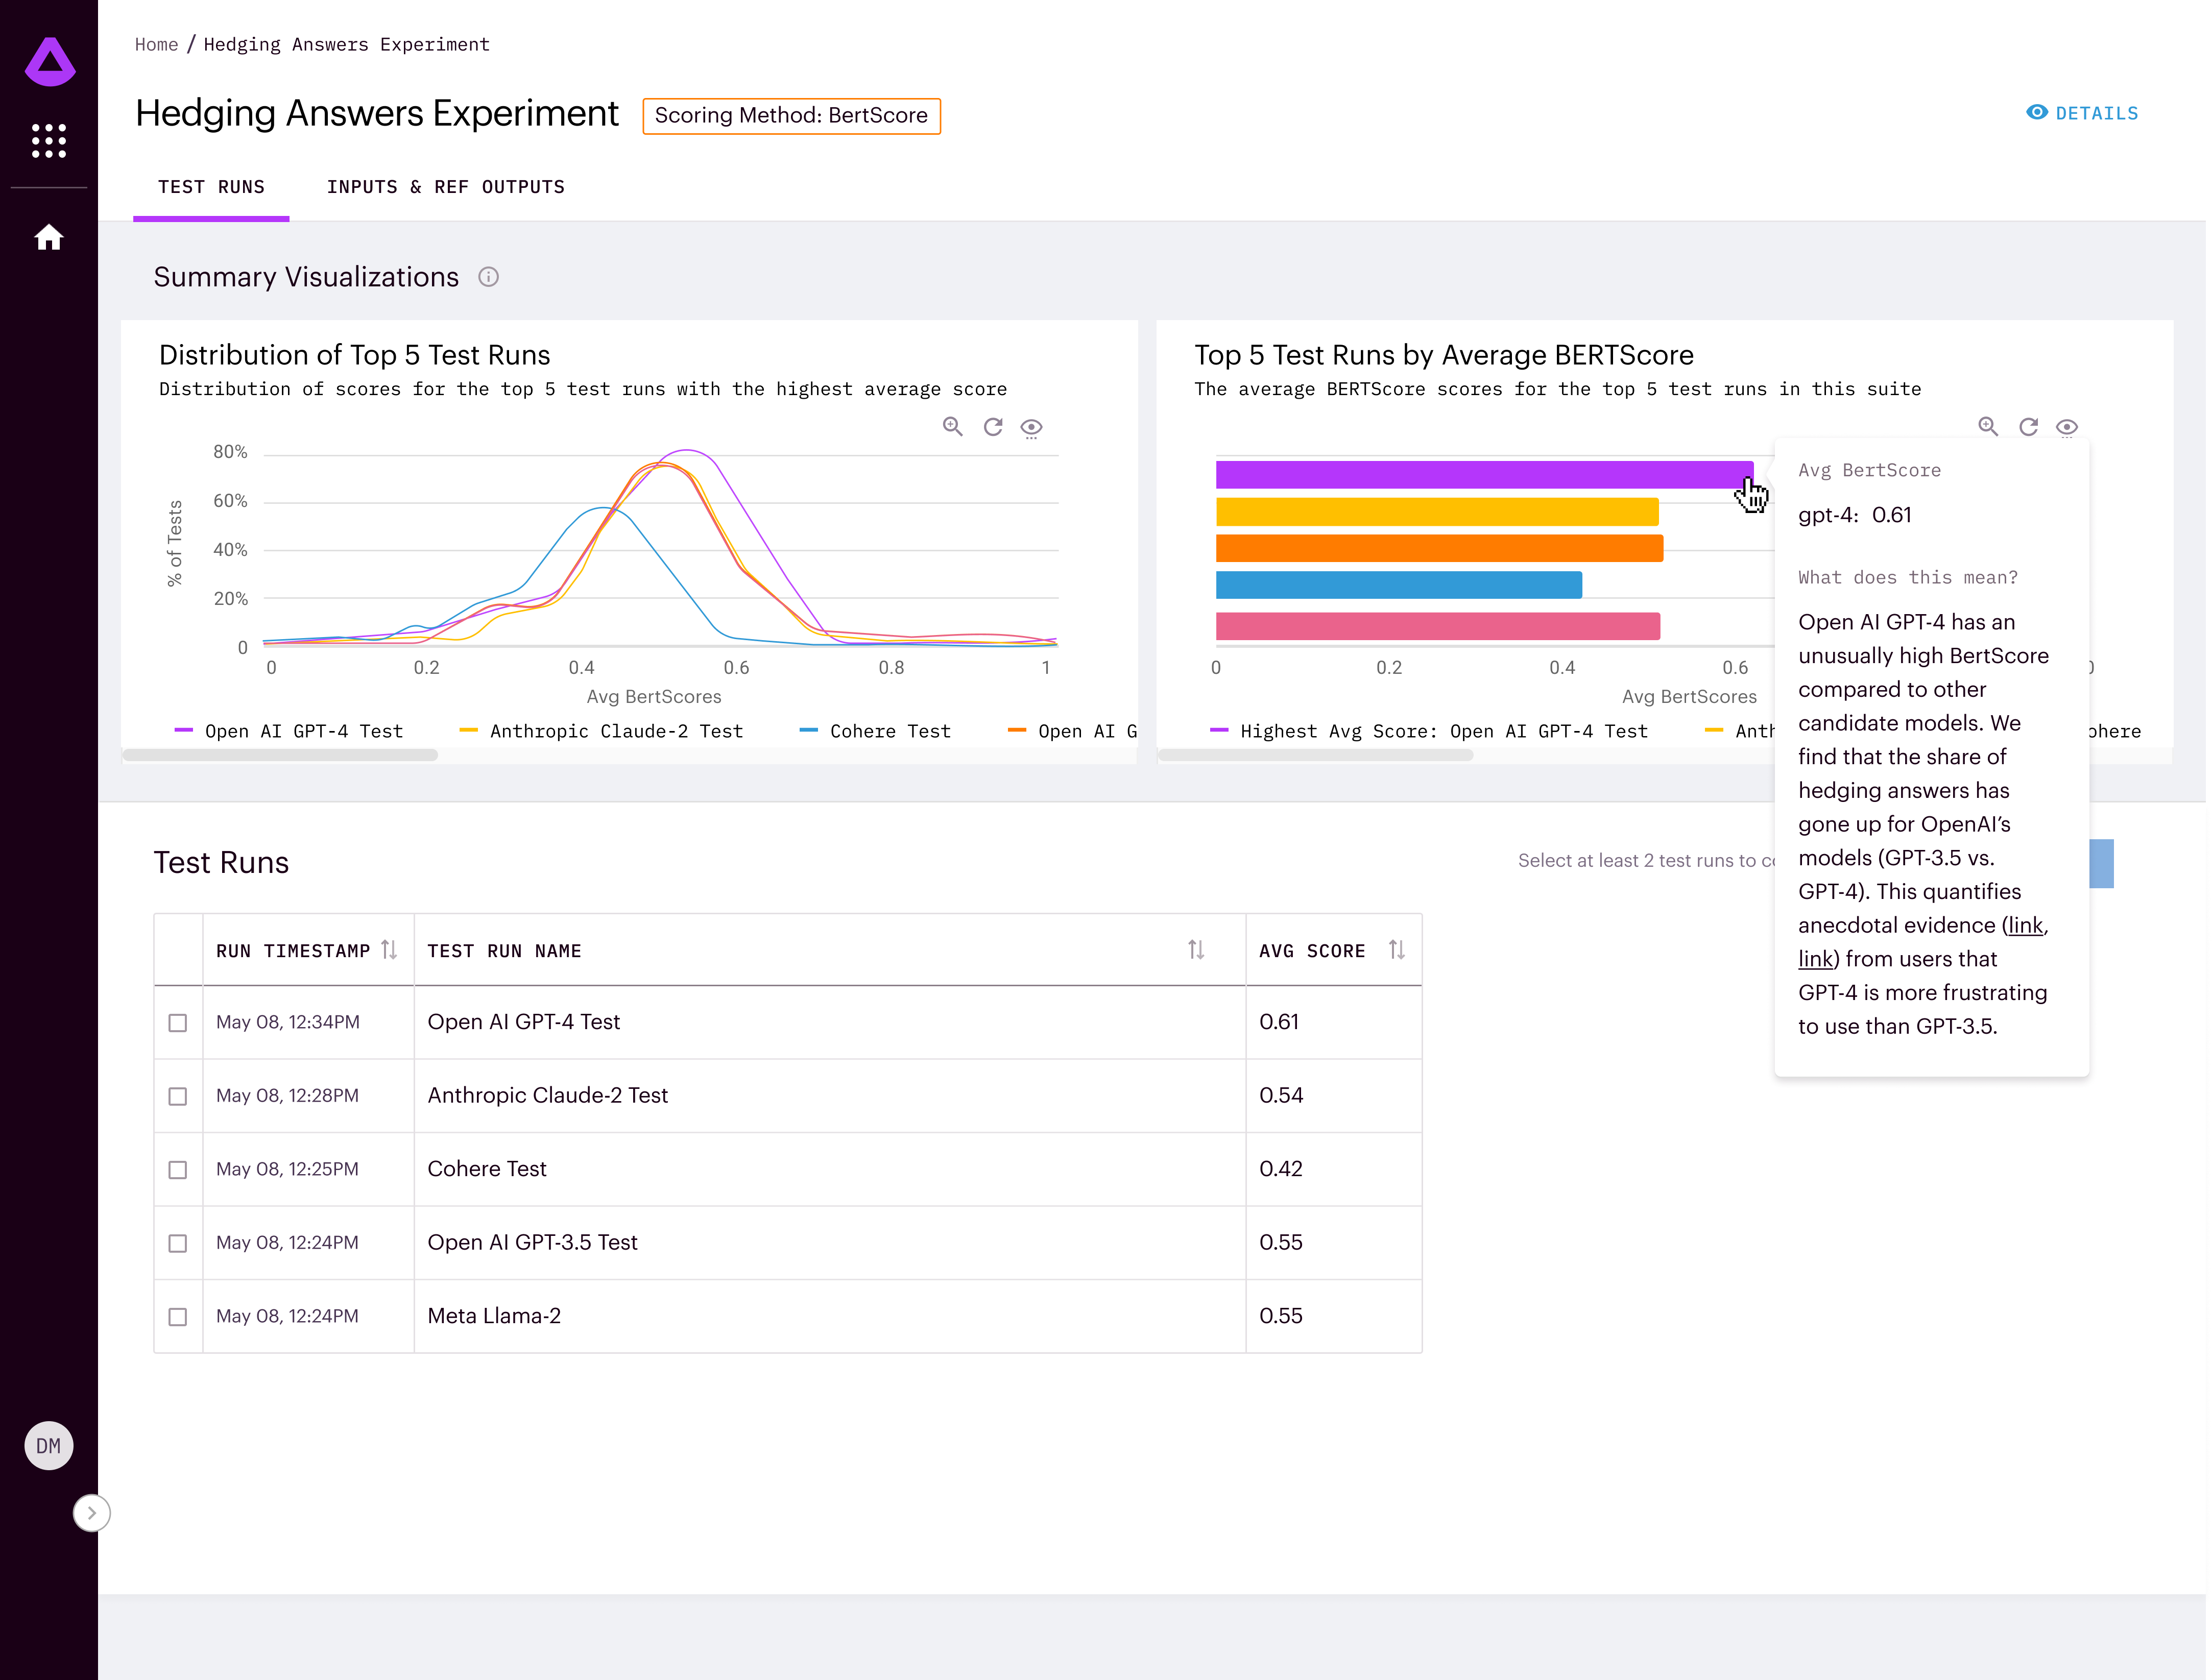Viewport: 2212px width, 1680px height.
Task: Click the purple triangle app logo
Action: pyautogui.click(x=49, y=62)
